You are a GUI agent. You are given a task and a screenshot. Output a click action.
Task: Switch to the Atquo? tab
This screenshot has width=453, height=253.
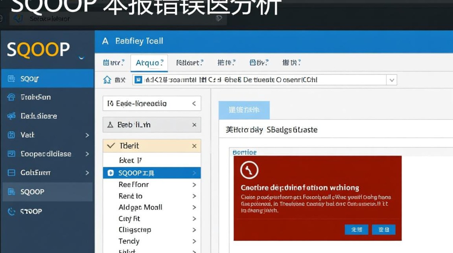(149, 63)
